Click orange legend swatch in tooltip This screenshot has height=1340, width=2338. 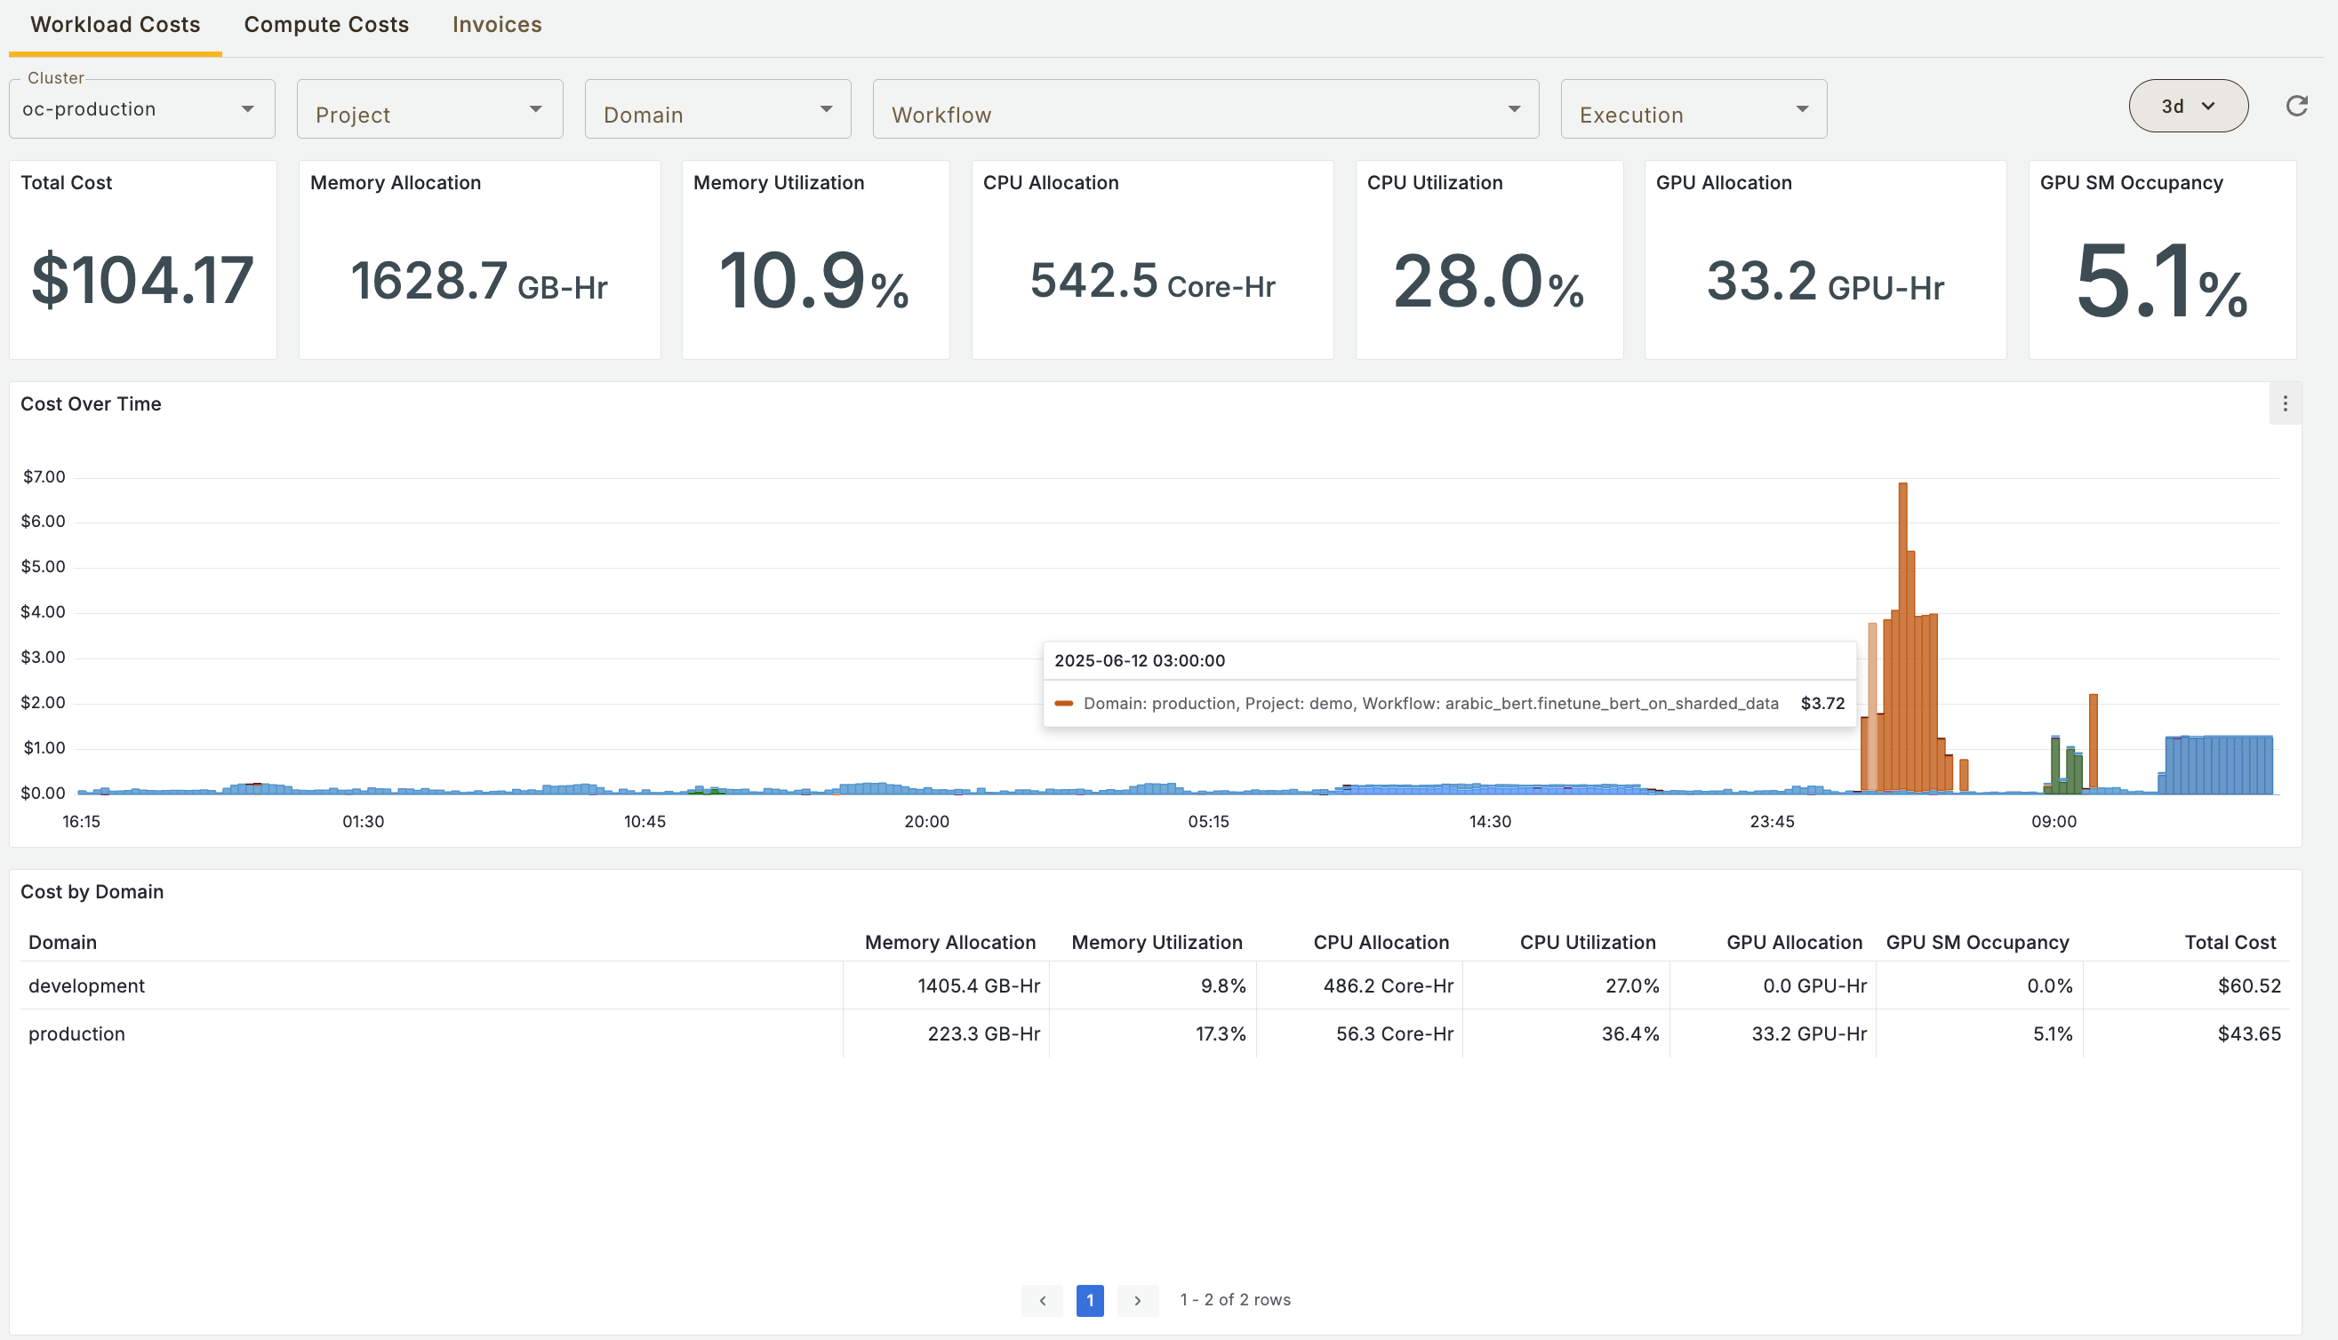(1063, 704)
